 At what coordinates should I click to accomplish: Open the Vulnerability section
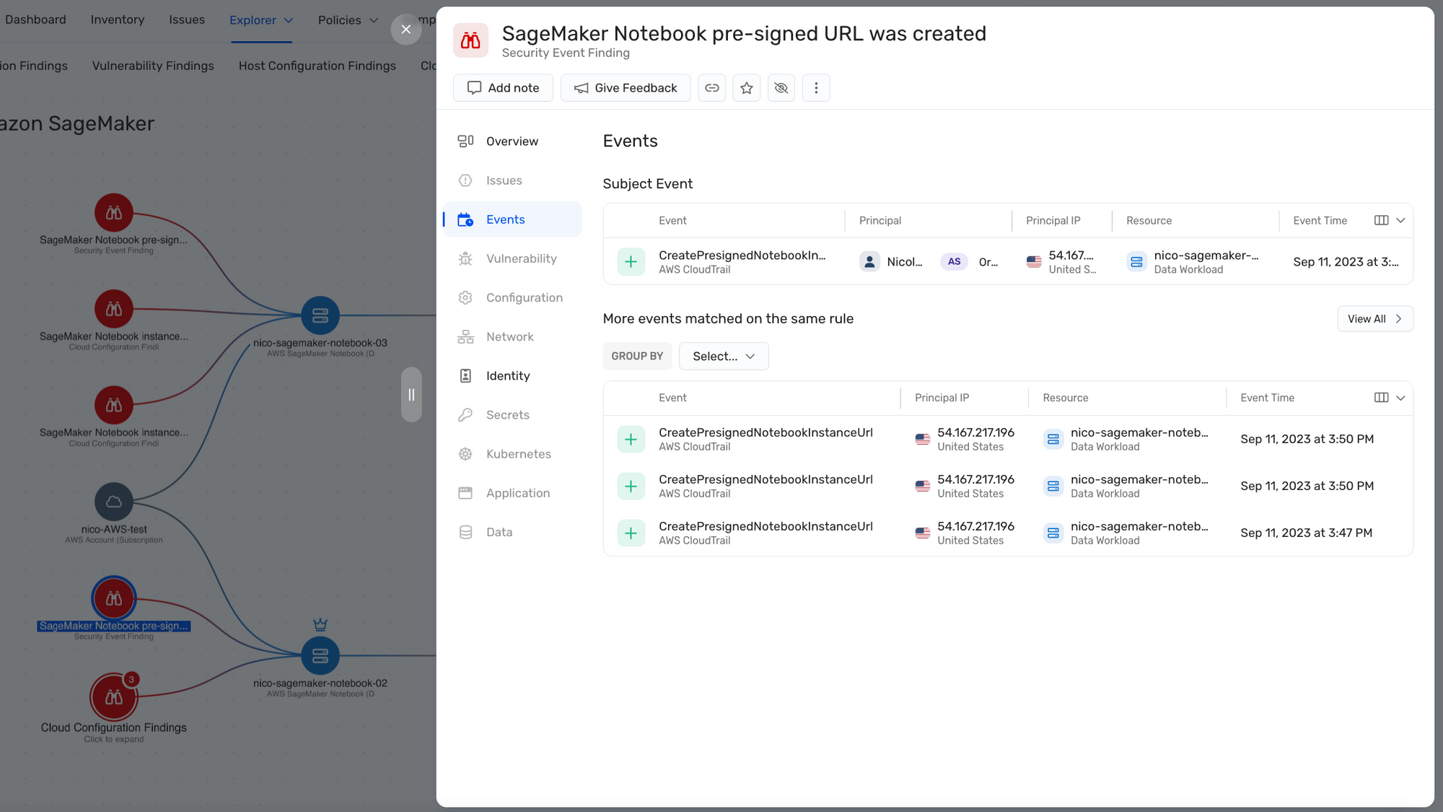512,258
